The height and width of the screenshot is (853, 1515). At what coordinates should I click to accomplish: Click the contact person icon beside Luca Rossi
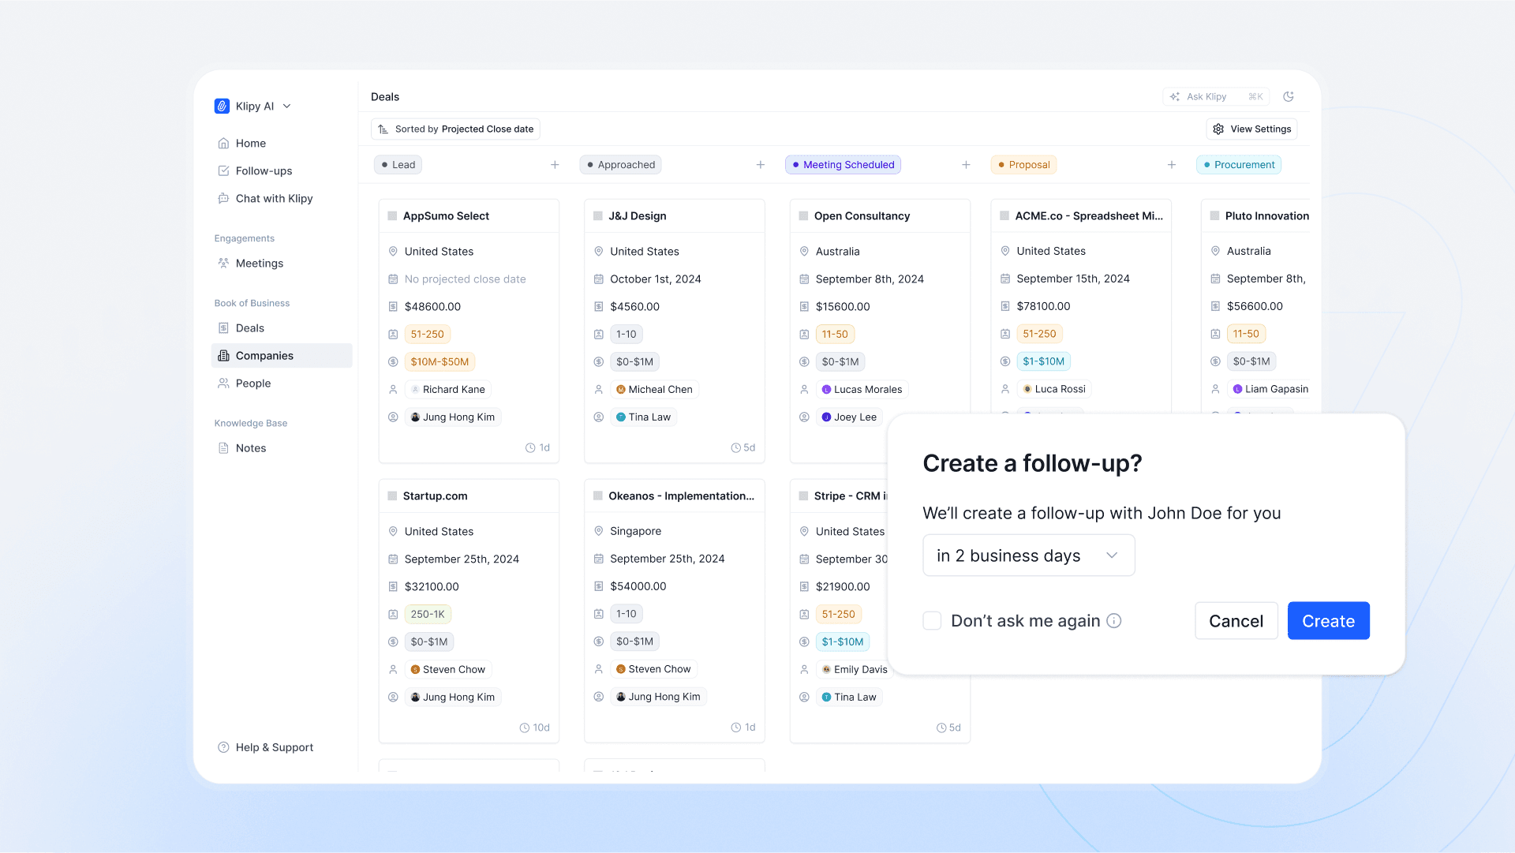[x=1005, y=389]
